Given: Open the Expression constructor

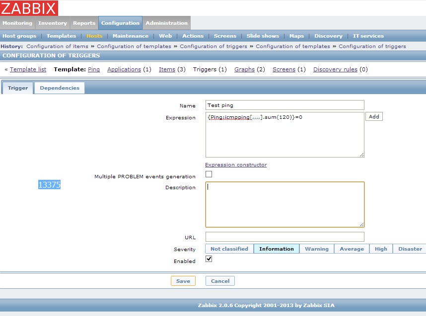Looking at the screenshot, I should click(236, 165).
